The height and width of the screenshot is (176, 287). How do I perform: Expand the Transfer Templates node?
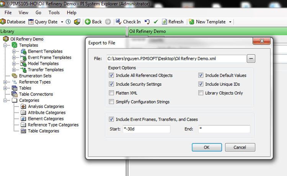(x=14, y=70)
